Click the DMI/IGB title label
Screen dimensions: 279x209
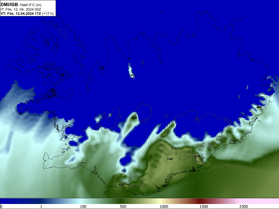coord(9,5)
